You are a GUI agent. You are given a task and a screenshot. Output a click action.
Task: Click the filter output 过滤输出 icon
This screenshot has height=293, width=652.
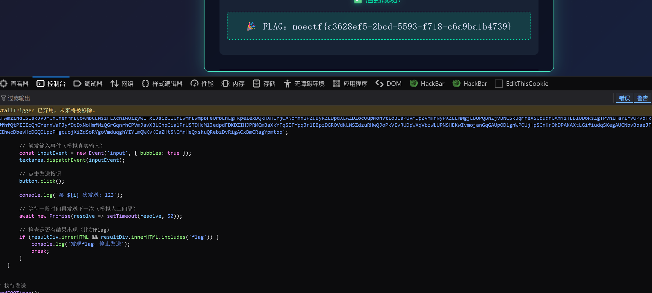coord(3,98)
